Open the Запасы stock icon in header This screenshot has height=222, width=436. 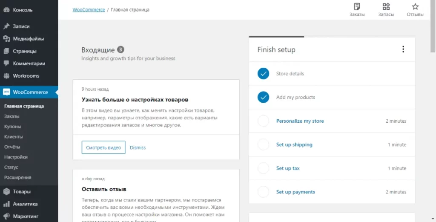click(x=386, y=7)
